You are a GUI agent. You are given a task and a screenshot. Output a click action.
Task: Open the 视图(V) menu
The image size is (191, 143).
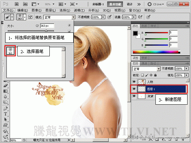120,10
